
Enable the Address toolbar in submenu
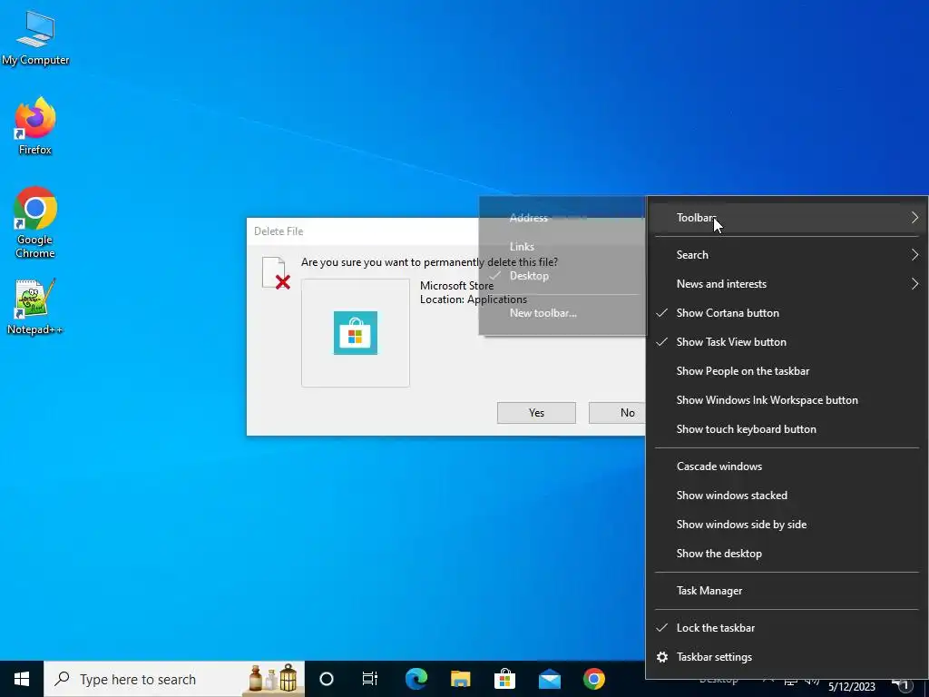click(562, 218)
